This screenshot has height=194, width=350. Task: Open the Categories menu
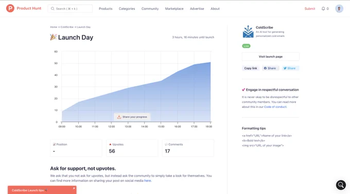pos(127,9)
